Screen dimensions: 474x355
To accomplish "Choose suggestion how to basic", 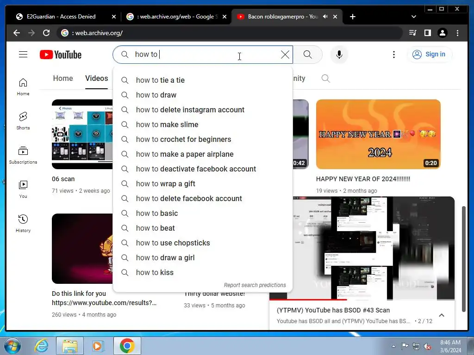I will click(203, 213).
